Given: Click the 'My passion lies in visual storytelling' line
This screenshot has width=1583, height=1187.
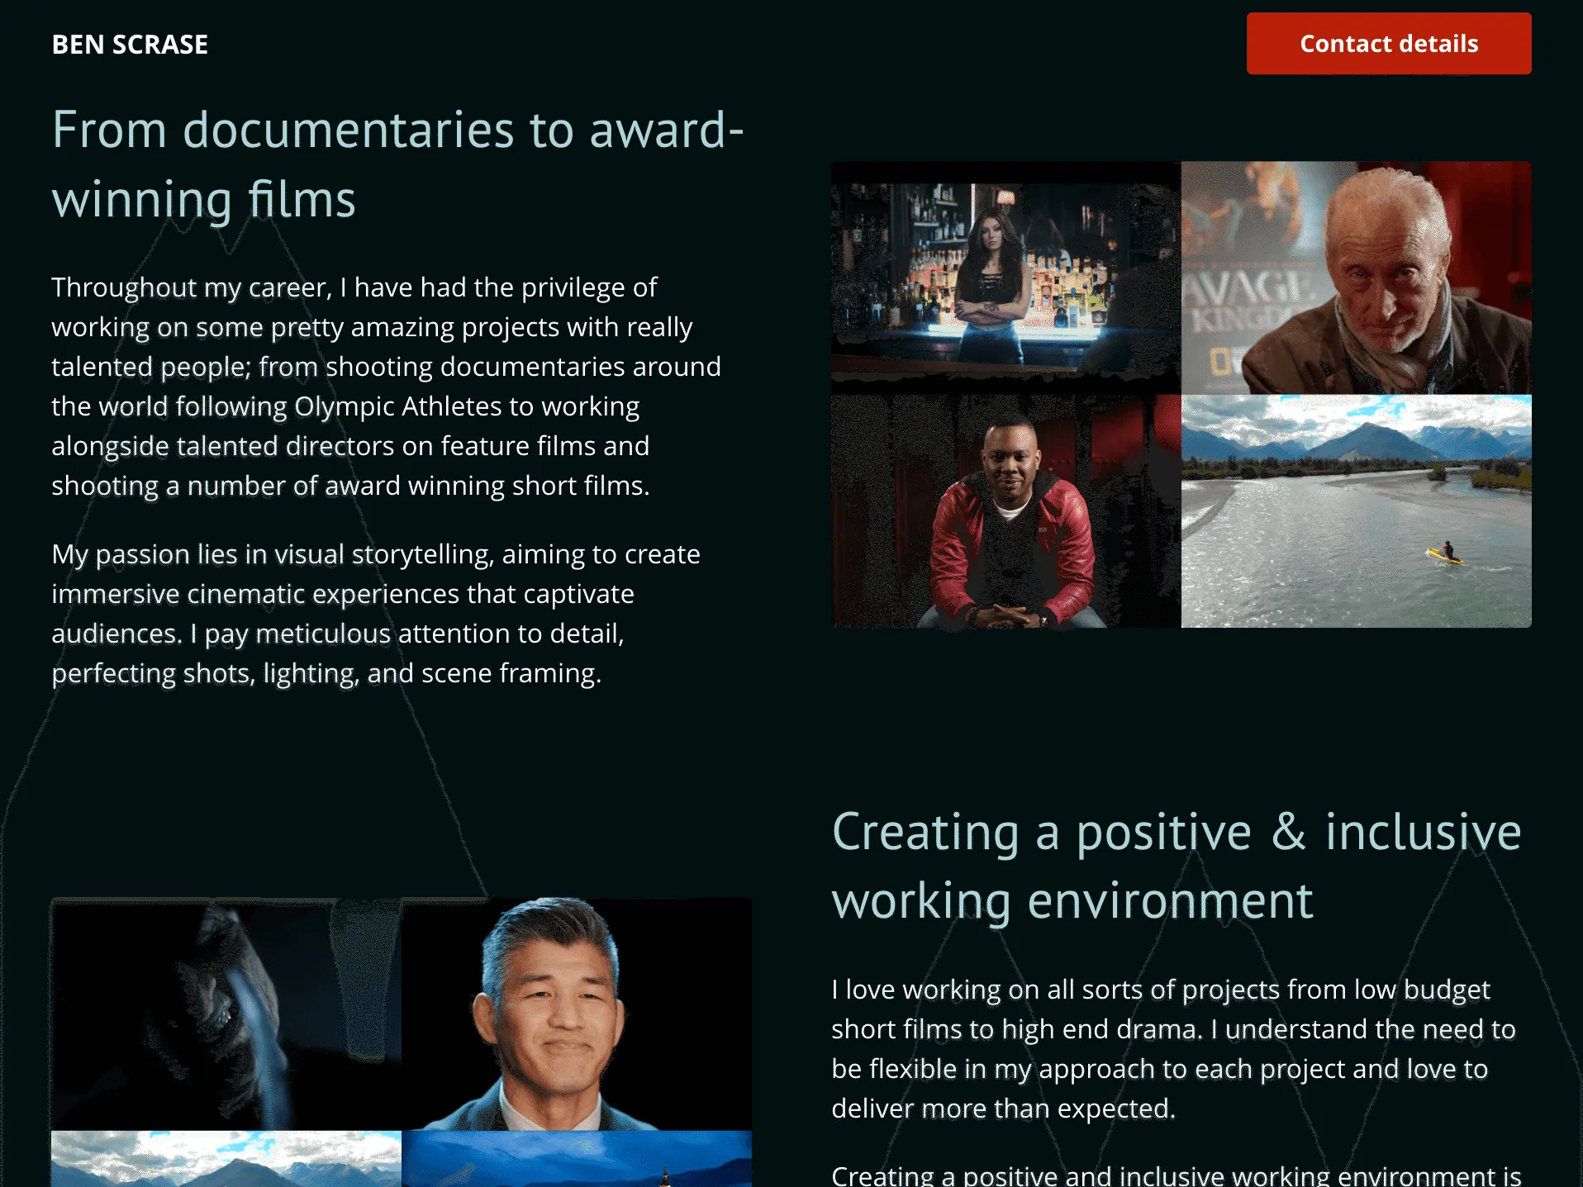Looking at the screenshot, I should 375,554.
